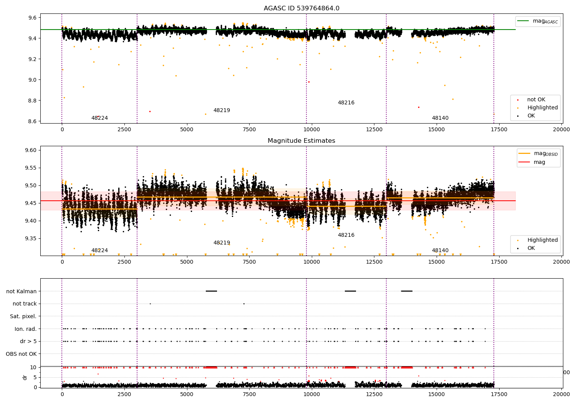Click the 'Ion. rad.' flag row label

(26, 329)
